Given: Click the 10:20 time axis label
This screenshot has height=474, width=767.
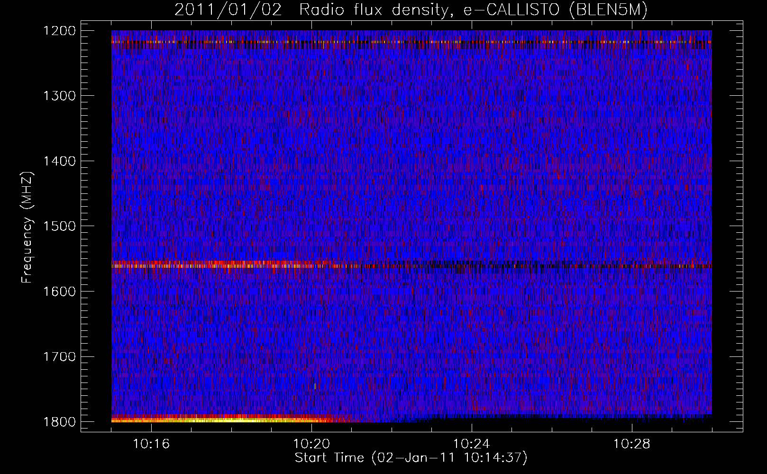Looking at the screenshot, I should [x=311, y=444].
